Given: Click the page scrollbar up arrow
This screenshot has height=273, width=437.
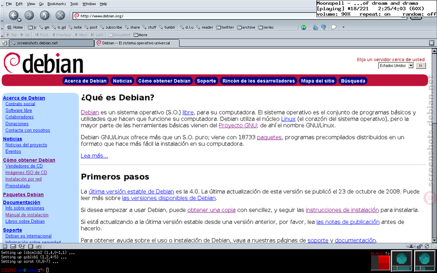Looking at the screenshot, I should (x=434, y=51).
